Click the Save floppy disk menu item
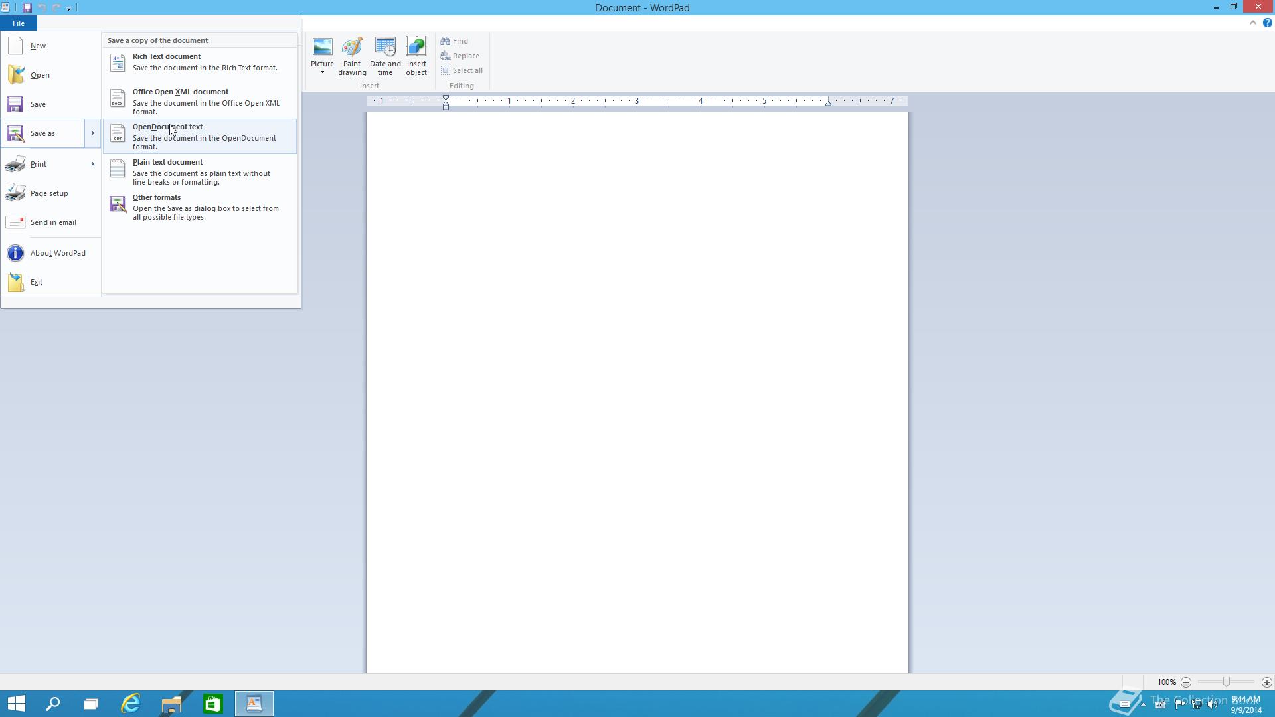Screen dimensions: 1275x717 [50, 104]
